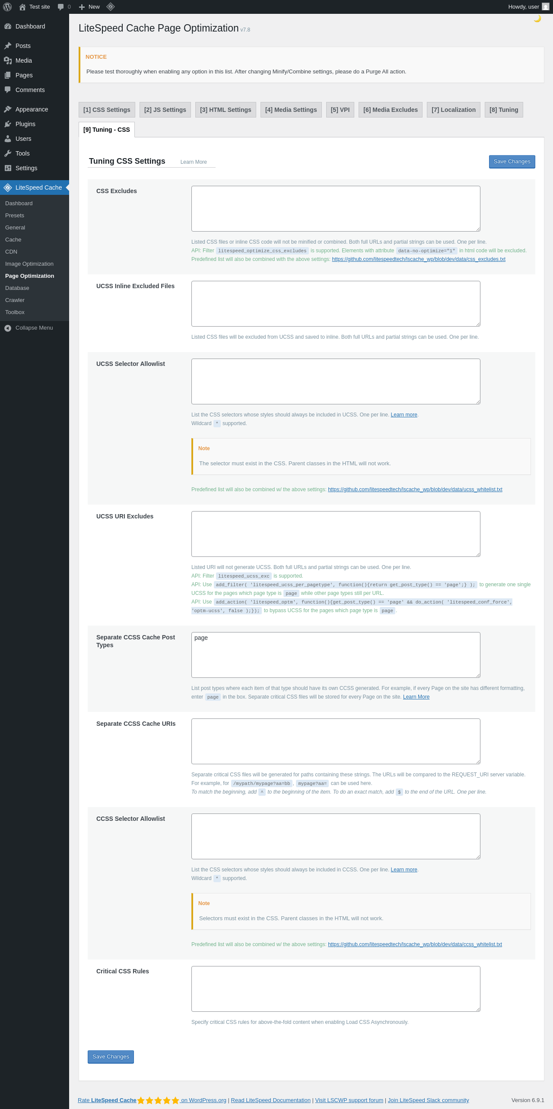Click the top Save Changes button
The image size is (553, 1109).
click(x=512, y=162)
